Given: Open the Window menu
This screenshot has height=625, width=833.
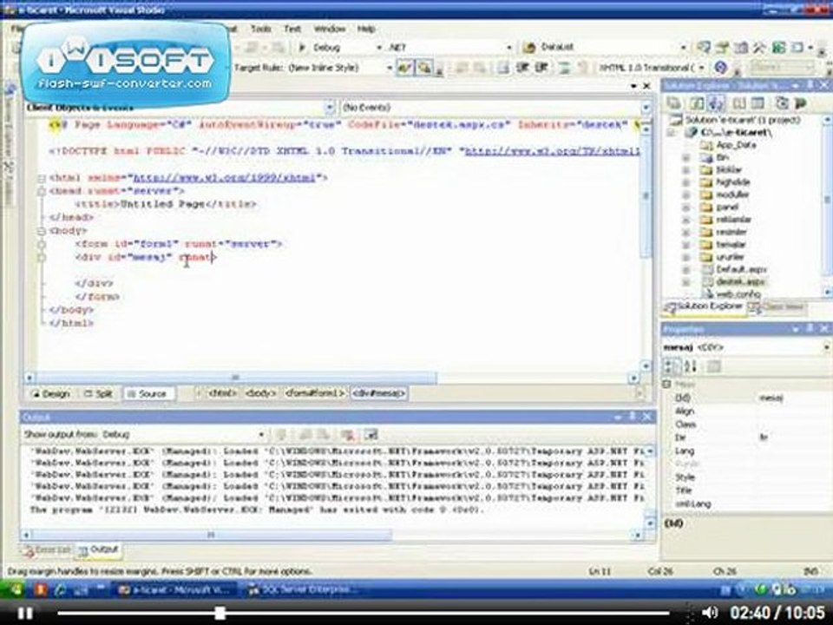Looking at the screenshot, I should point(330,29).
